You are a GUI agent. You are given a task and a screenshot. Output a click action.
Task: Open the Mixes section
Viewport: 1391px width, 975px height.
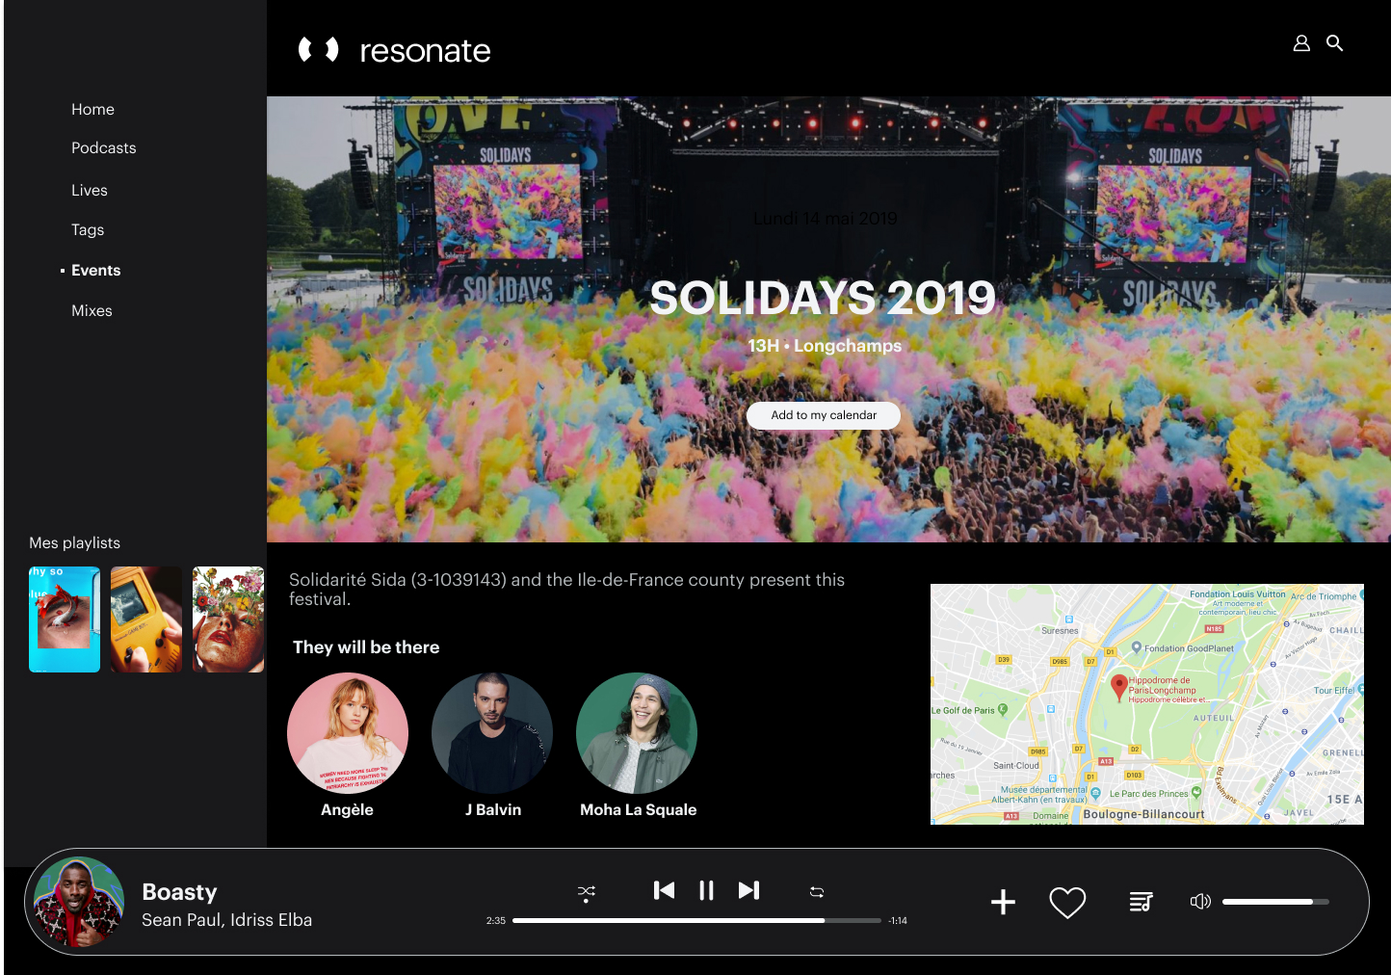coord(92,311)
